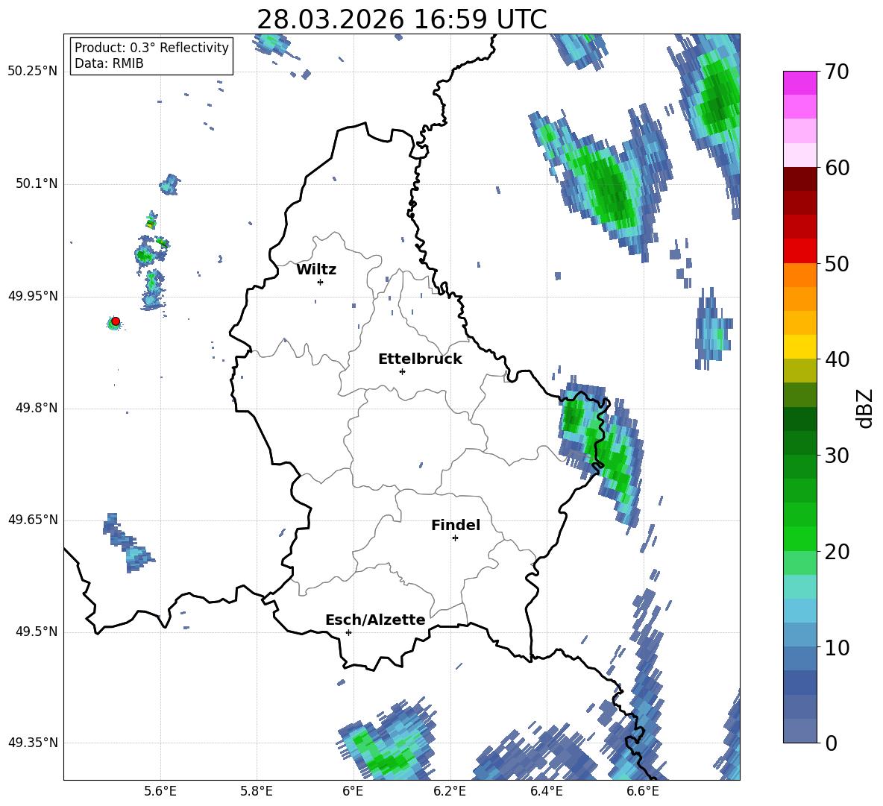
Task: Click the Esch/Alzette station cross marker
Action: click(348, 632)
